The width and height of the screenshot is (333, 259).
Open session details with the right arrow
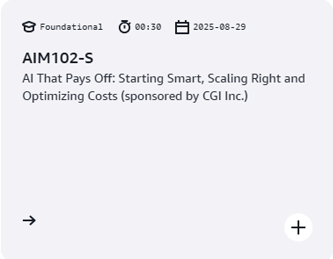[29, 220]
